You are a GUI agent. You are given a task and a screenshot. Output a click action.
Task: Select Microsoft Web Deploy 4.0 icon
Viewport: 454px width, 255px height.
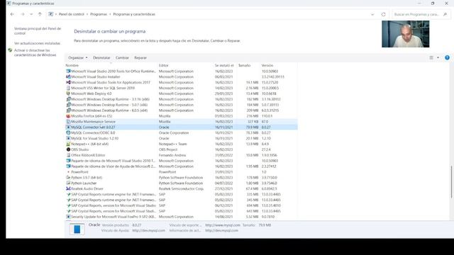pyautogui.click(x=68, y=93)
